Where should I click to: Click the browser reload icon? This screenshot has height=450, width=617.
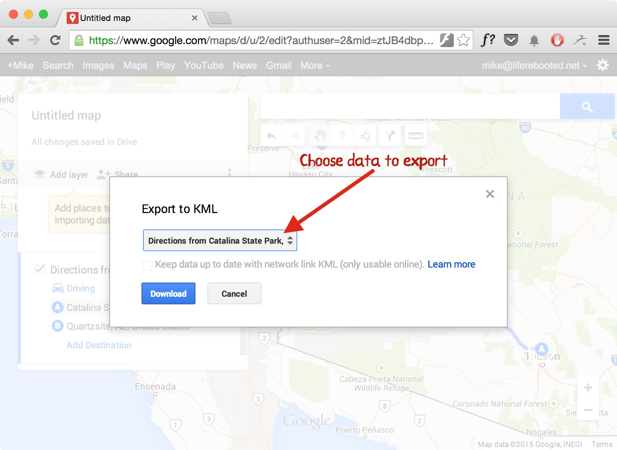(x=55, y=40)
